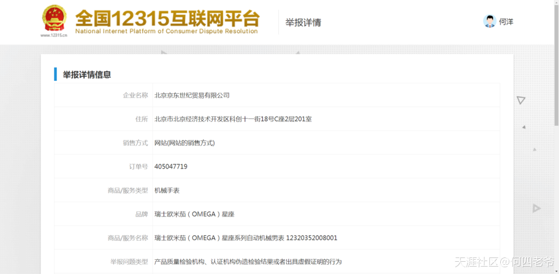
Task: Click the 销售方式 field label
Action: click(x=135, y=143)
